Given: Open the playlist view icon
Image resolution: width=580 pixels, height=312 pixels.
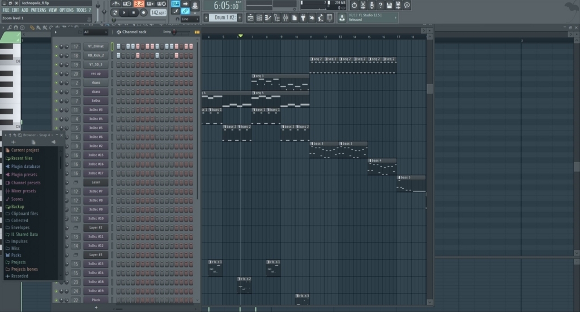Looking at the screenshot, I should [250, 18].
